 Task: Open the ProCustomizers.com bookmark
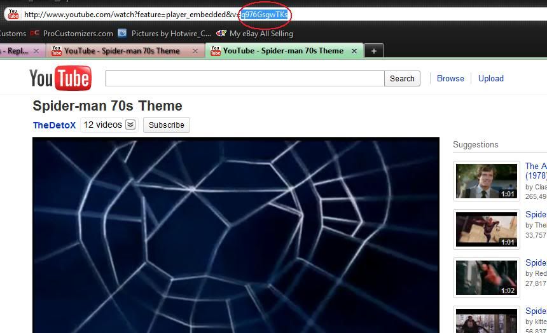[x=78, y=34]
